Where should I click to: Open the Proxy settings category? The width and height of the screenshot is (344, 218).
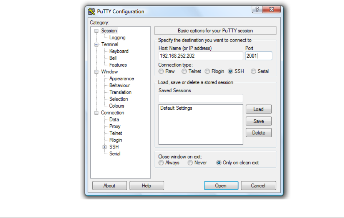115,126
